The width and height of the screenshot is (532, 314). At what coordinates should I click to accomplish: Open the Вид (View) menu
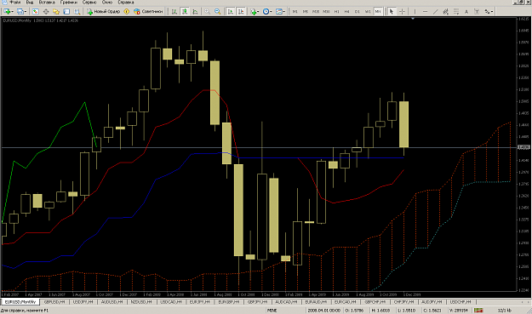tap(30, 3)
